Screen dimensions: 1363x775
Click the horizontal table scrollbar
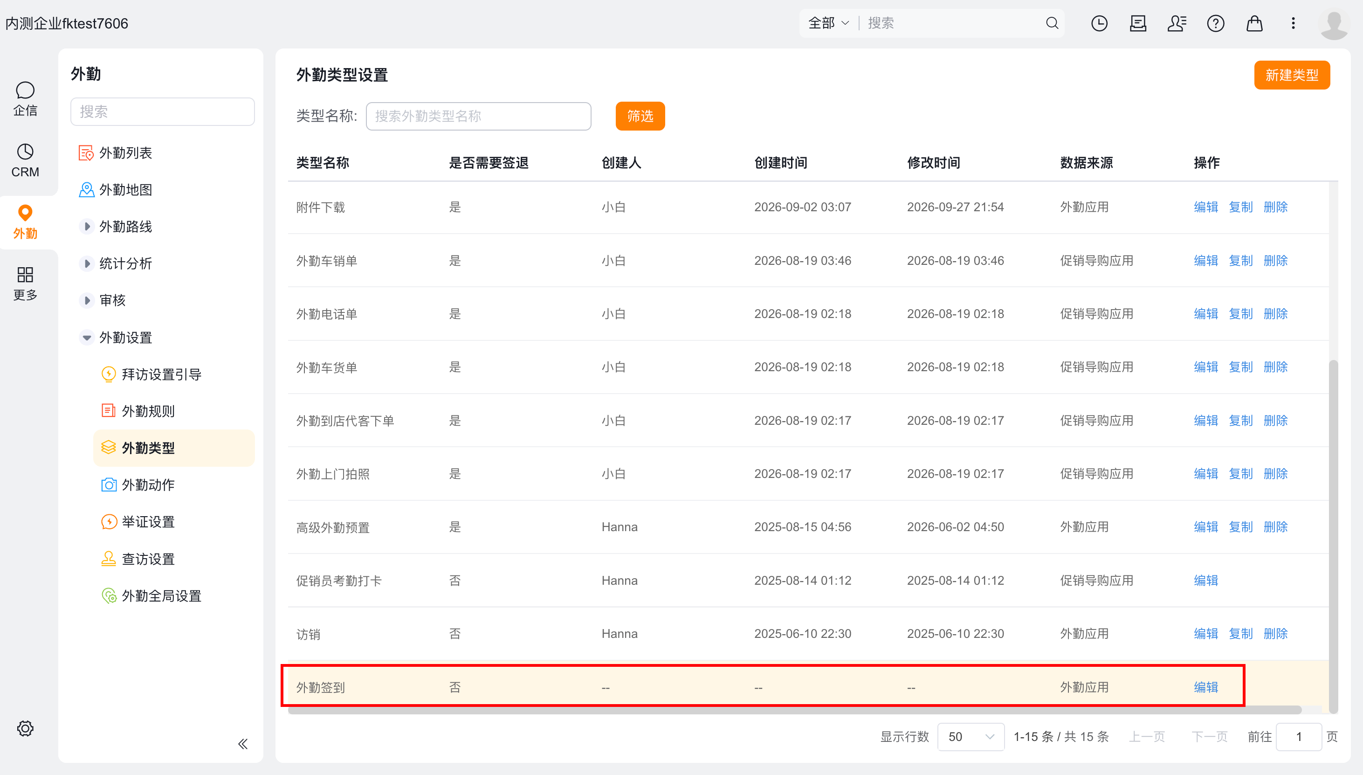pos(794,710)
